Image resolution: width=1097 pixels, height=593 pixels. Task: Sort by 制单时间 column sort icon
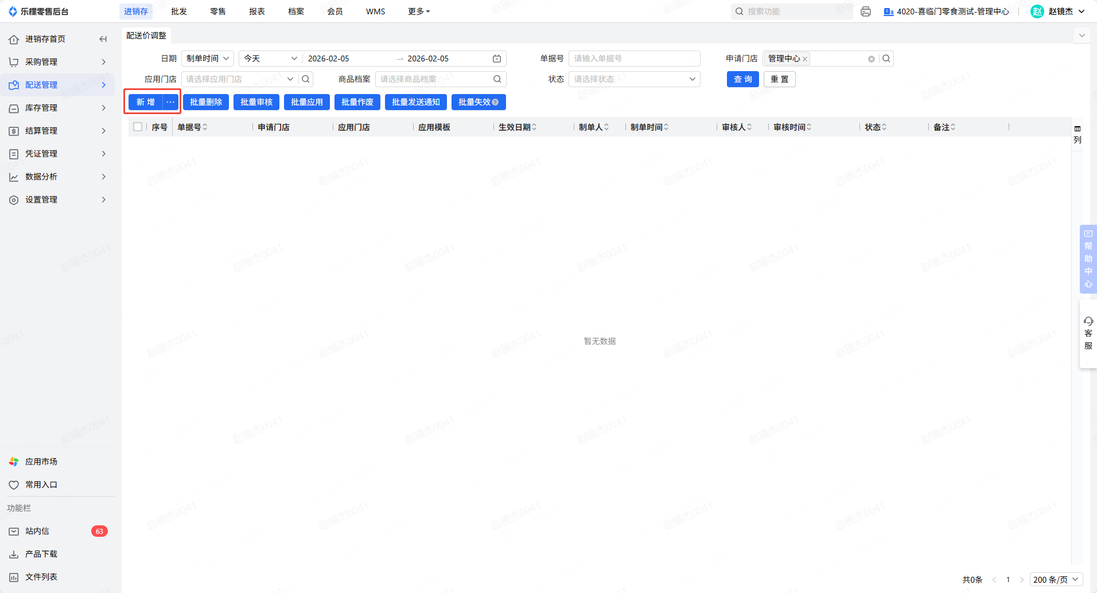[x=666, y=127]
